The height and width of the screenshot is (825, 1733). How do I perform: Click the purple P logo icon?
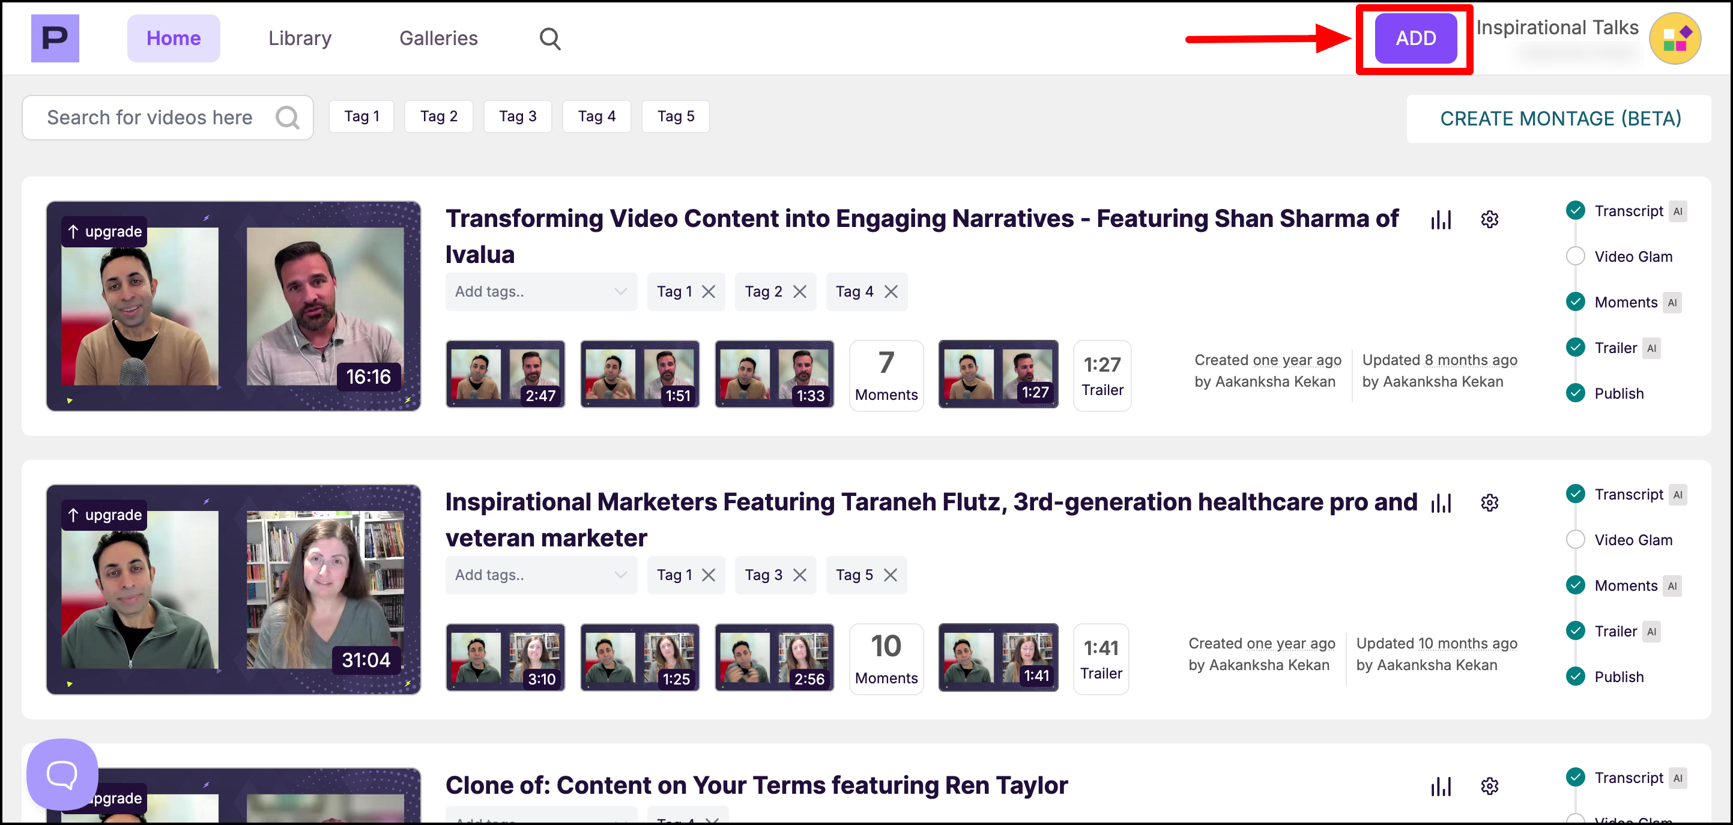tap(55, 38)
